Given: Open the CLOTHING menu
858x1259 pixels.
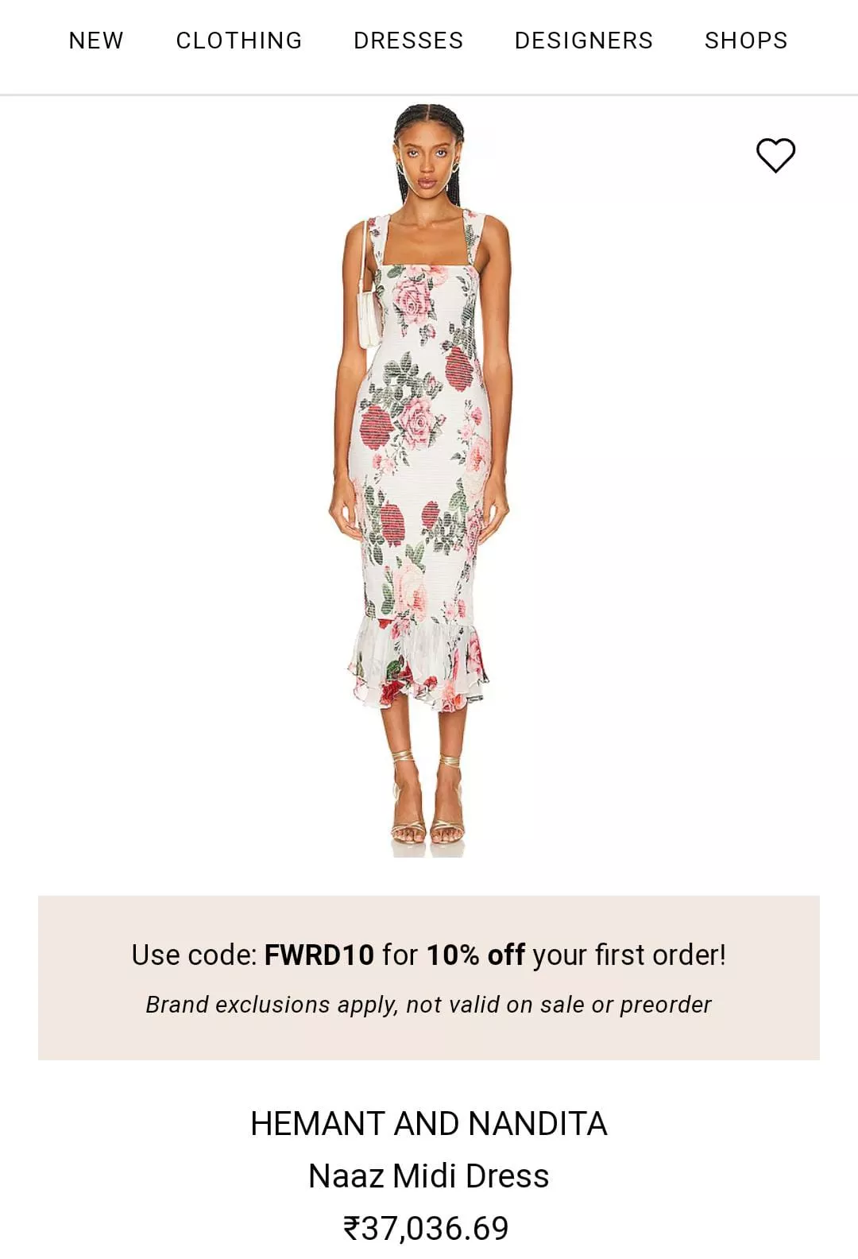Looking at the screenshot, I should [x=239, y=41].
